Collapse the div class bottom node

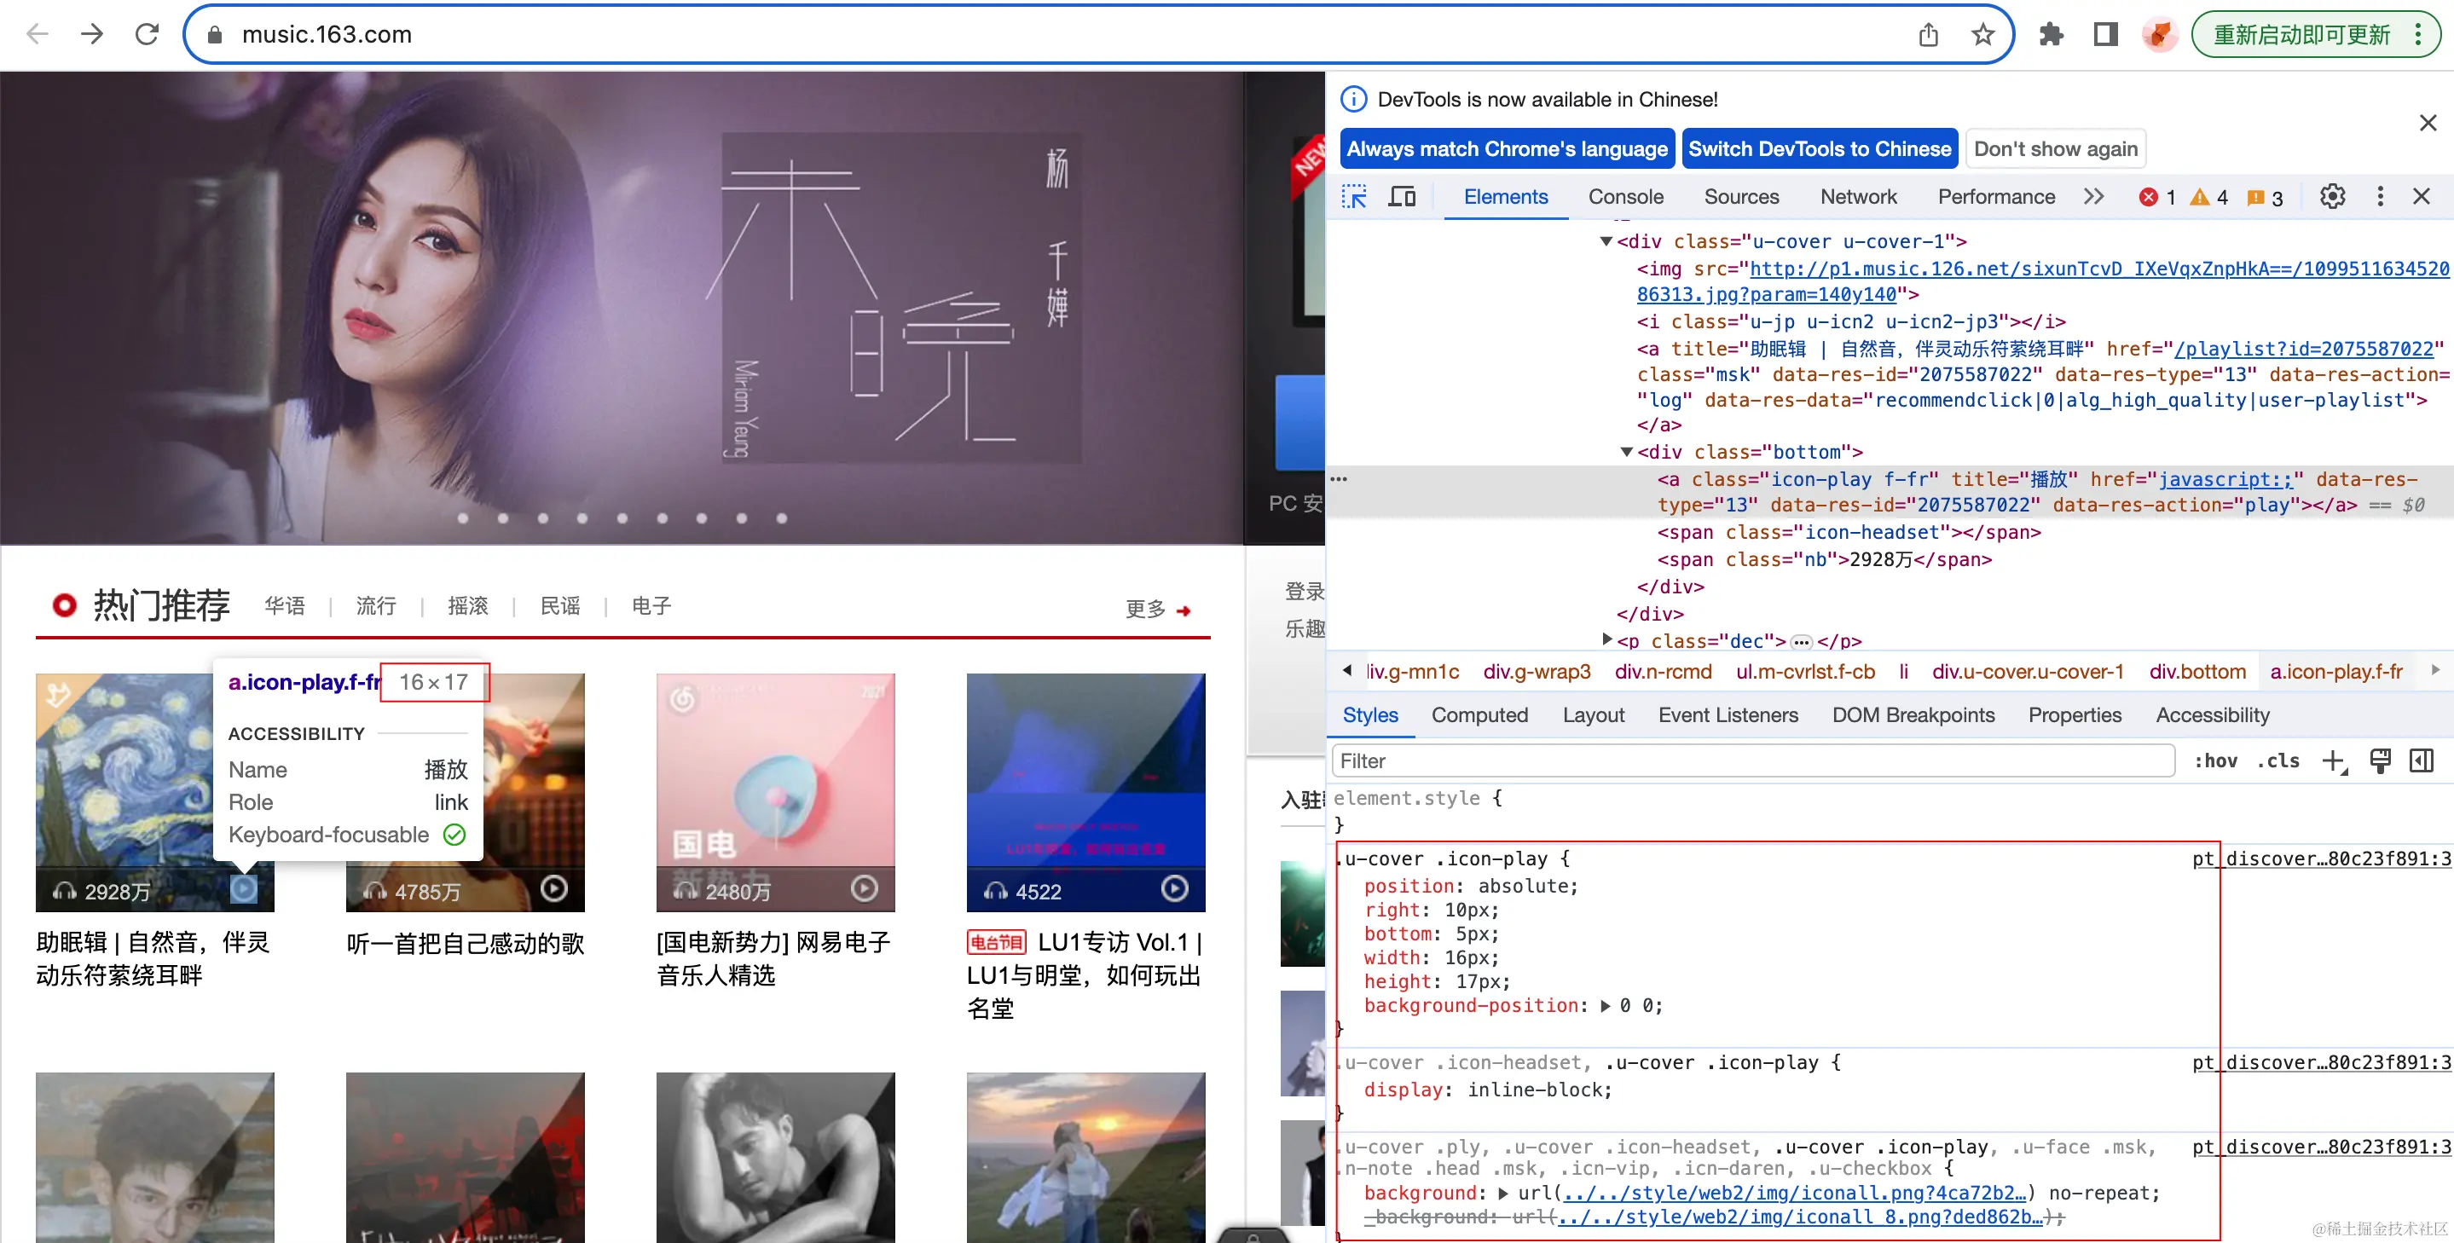click(x=1627, y=453)
